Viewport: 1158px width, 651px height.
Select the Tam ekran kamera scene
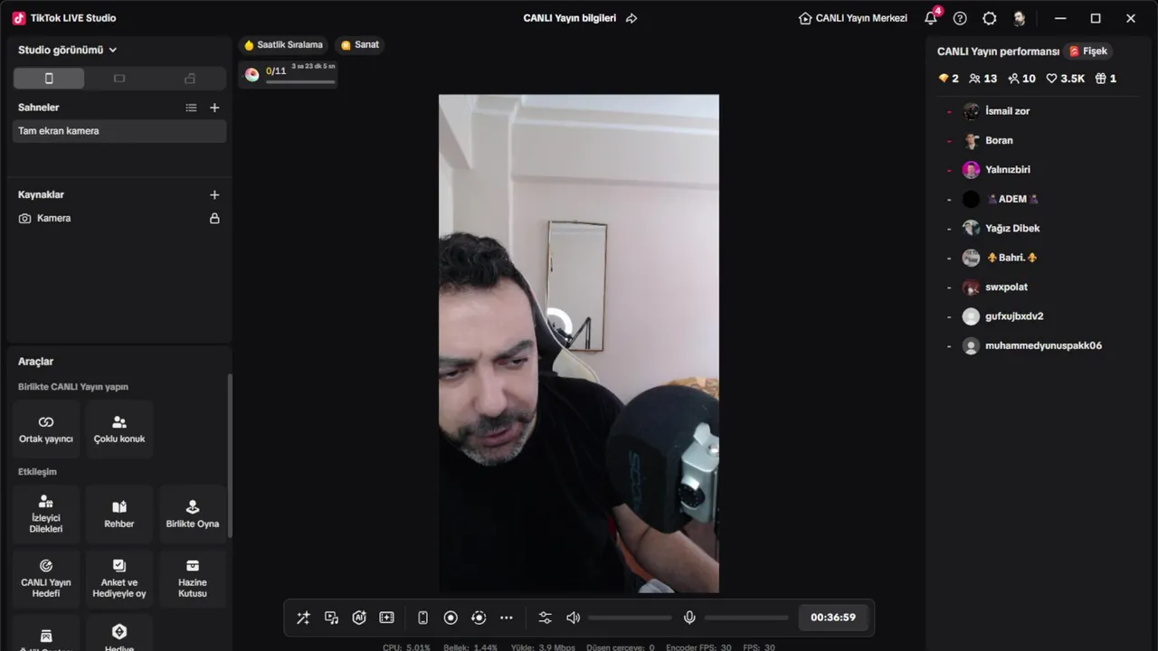click(x=119, y=131)
